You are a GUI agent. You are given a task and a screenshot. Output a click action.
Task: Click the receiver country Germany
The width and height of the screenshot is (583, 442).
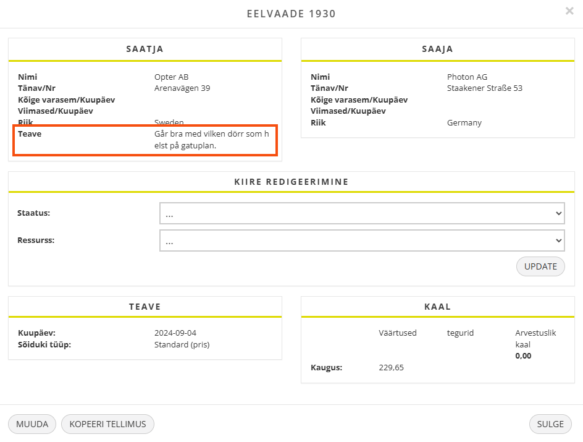[464, 123]
